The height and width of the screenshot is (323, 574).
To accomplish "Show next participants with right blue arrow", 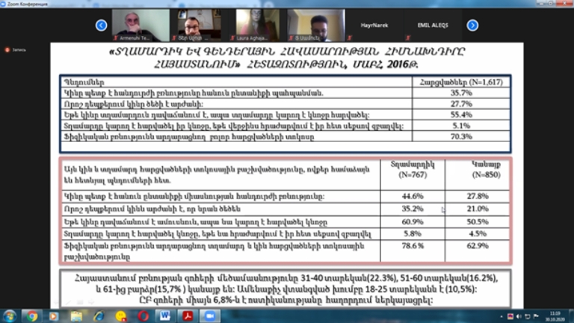I will (472, 25).
